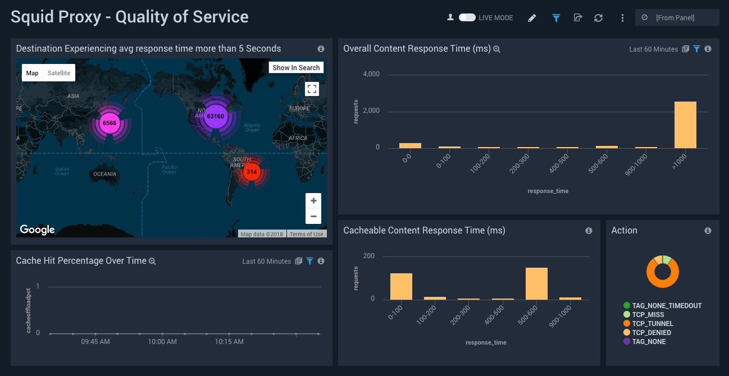
Task: Open the From Panel time range selector
Action: pyautogui.click(x=677, y=18)
